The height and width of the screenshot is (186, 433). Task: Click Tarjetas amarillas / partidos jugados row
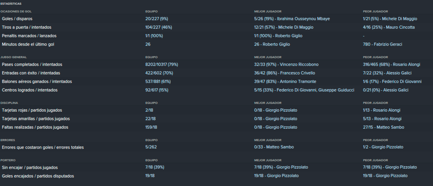pos(216,119)
